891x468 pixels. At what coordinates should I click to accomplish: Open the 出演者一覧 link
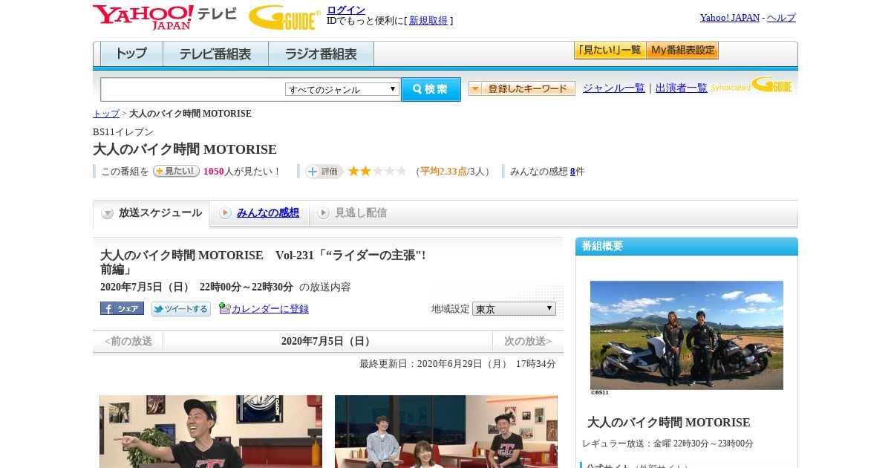pyautogui.click(x=682, y=88)
